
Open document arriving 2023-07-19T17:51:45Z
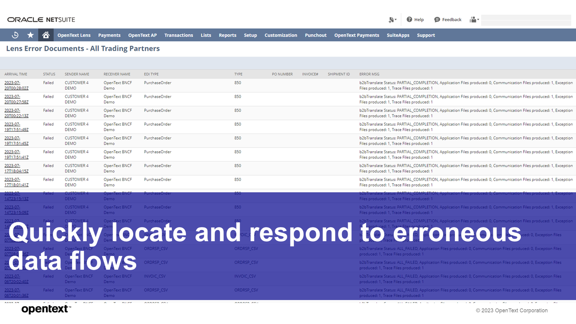(x=16, y=141)
